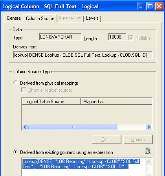Select Derived from existing columns option
The width and height of the screenshot is (165, 176).
[x=16, y=152]
